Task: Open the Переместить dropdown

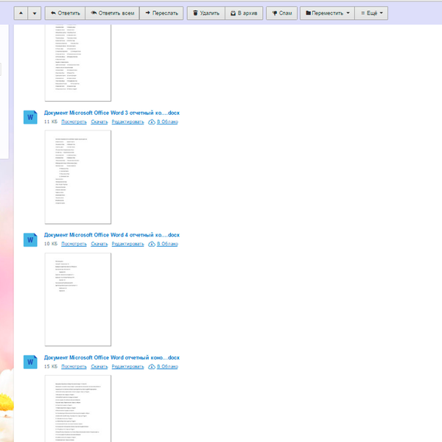Action: (327, 13)
